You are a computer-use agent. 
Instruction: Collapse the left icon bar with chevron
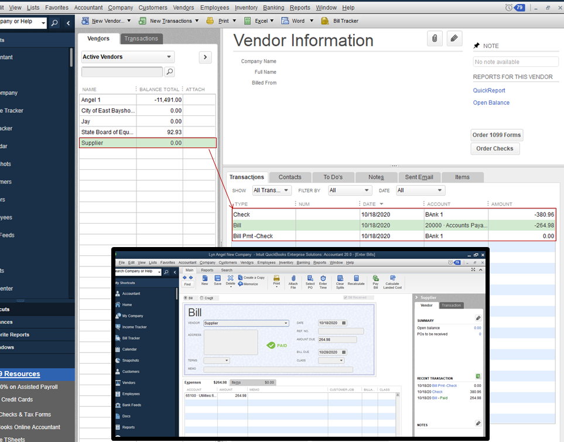69,23
